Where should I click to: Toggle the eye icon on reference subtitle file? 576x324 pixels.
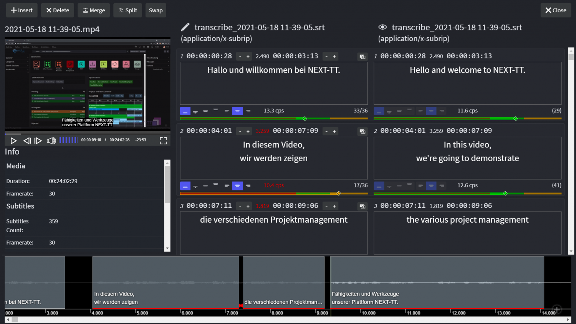pyautogui.click(x=382, y=27)
